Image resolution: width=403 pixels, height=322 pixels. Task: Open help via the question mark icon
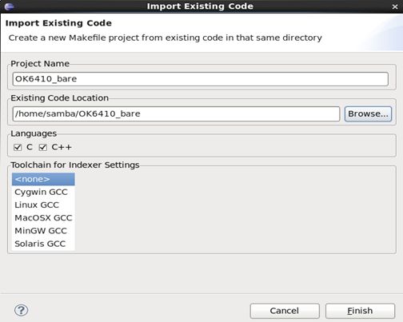tap(21, 310)
